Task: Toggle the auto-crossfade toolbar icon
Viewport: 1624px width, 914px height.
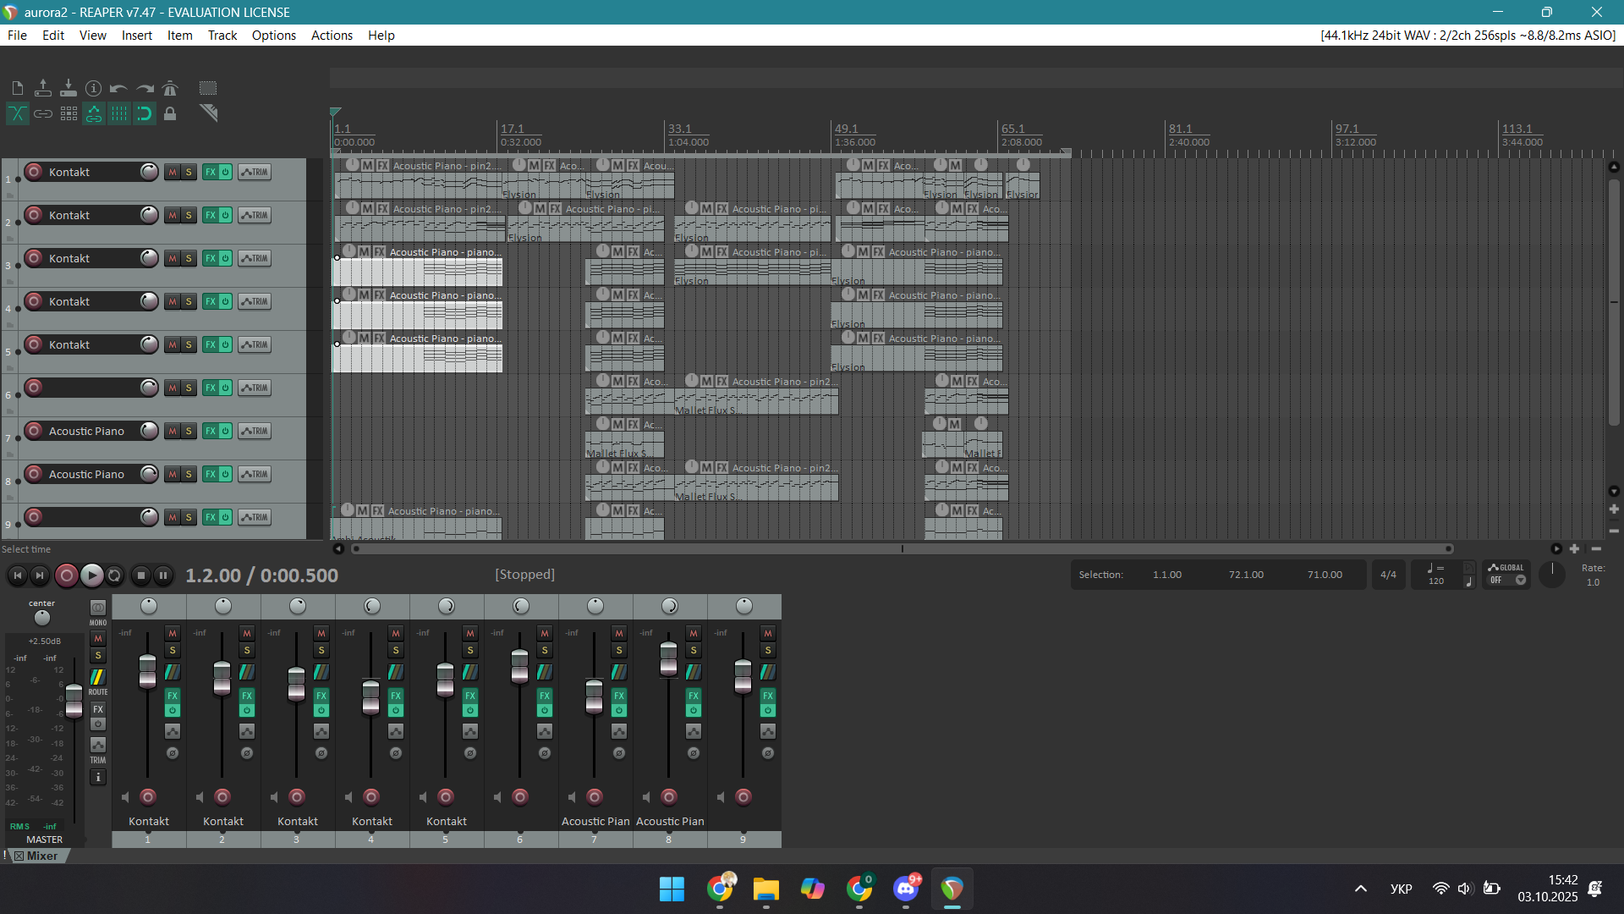Action: 17,113
